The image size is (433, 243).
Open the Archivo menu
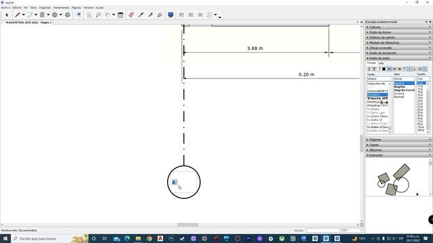pos(5,7)
